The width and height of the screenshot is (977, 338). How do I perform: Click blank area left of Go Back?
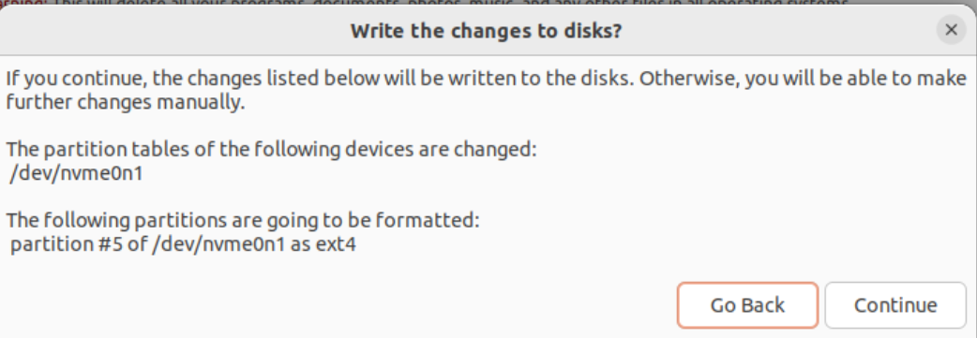point(337,305)
